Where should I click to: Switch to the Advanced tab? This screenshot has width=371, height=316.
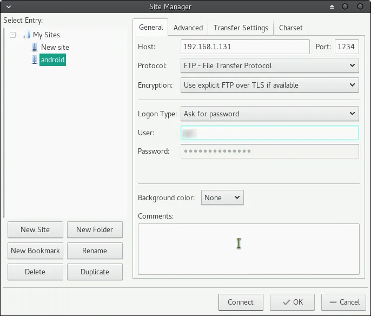coord(188,28)
